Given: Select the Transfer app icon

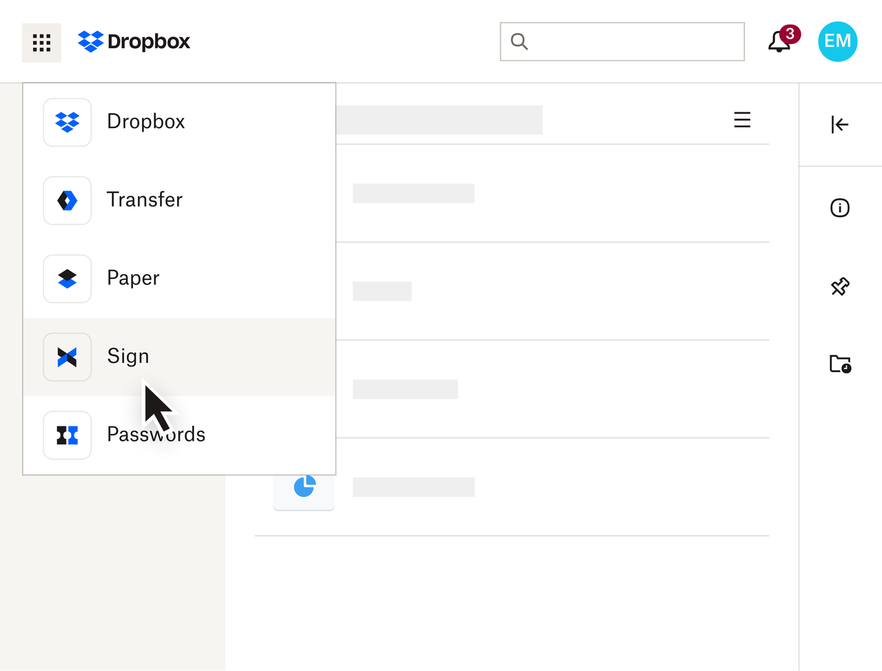Looking at the screenshot, I should coord(67,200).
